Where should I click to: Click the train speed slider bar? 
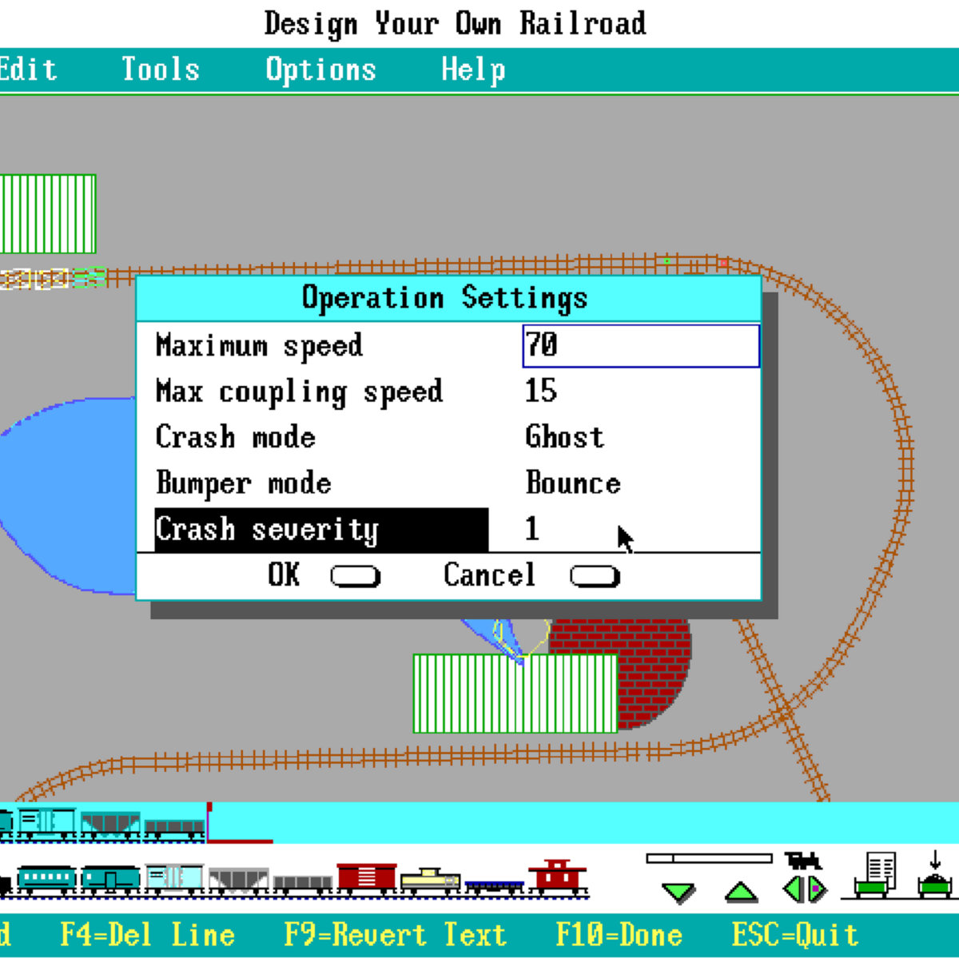709,858
